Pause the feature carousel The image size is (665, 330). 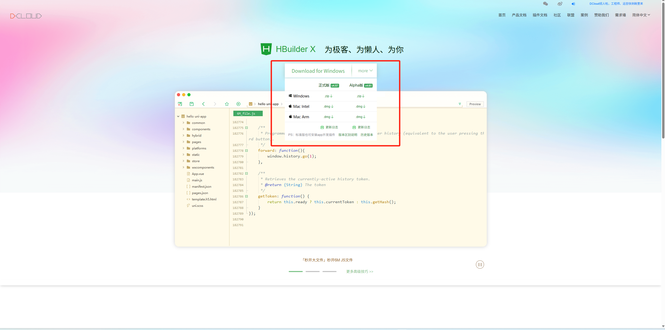point(480,265)
